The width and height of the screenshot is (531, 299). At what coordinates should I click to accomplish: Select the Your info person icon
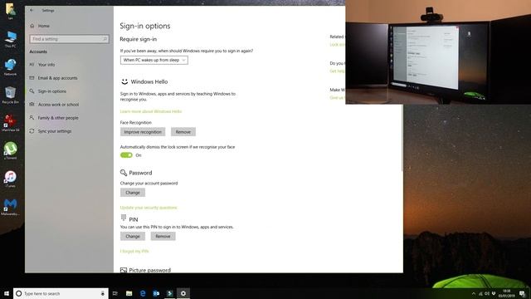32,65
